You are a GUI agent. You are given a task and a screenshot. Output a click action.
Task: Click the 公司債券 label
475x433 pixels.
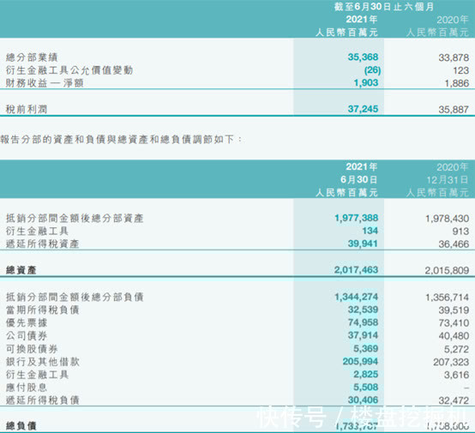(27, 336)
